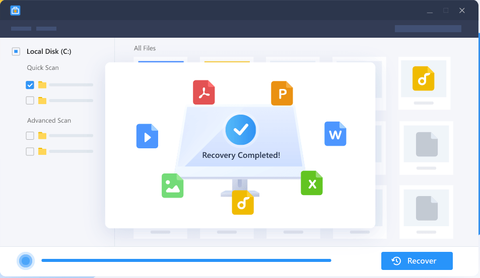
Task: Click the search field in the top bar
Action: point(428,29)
